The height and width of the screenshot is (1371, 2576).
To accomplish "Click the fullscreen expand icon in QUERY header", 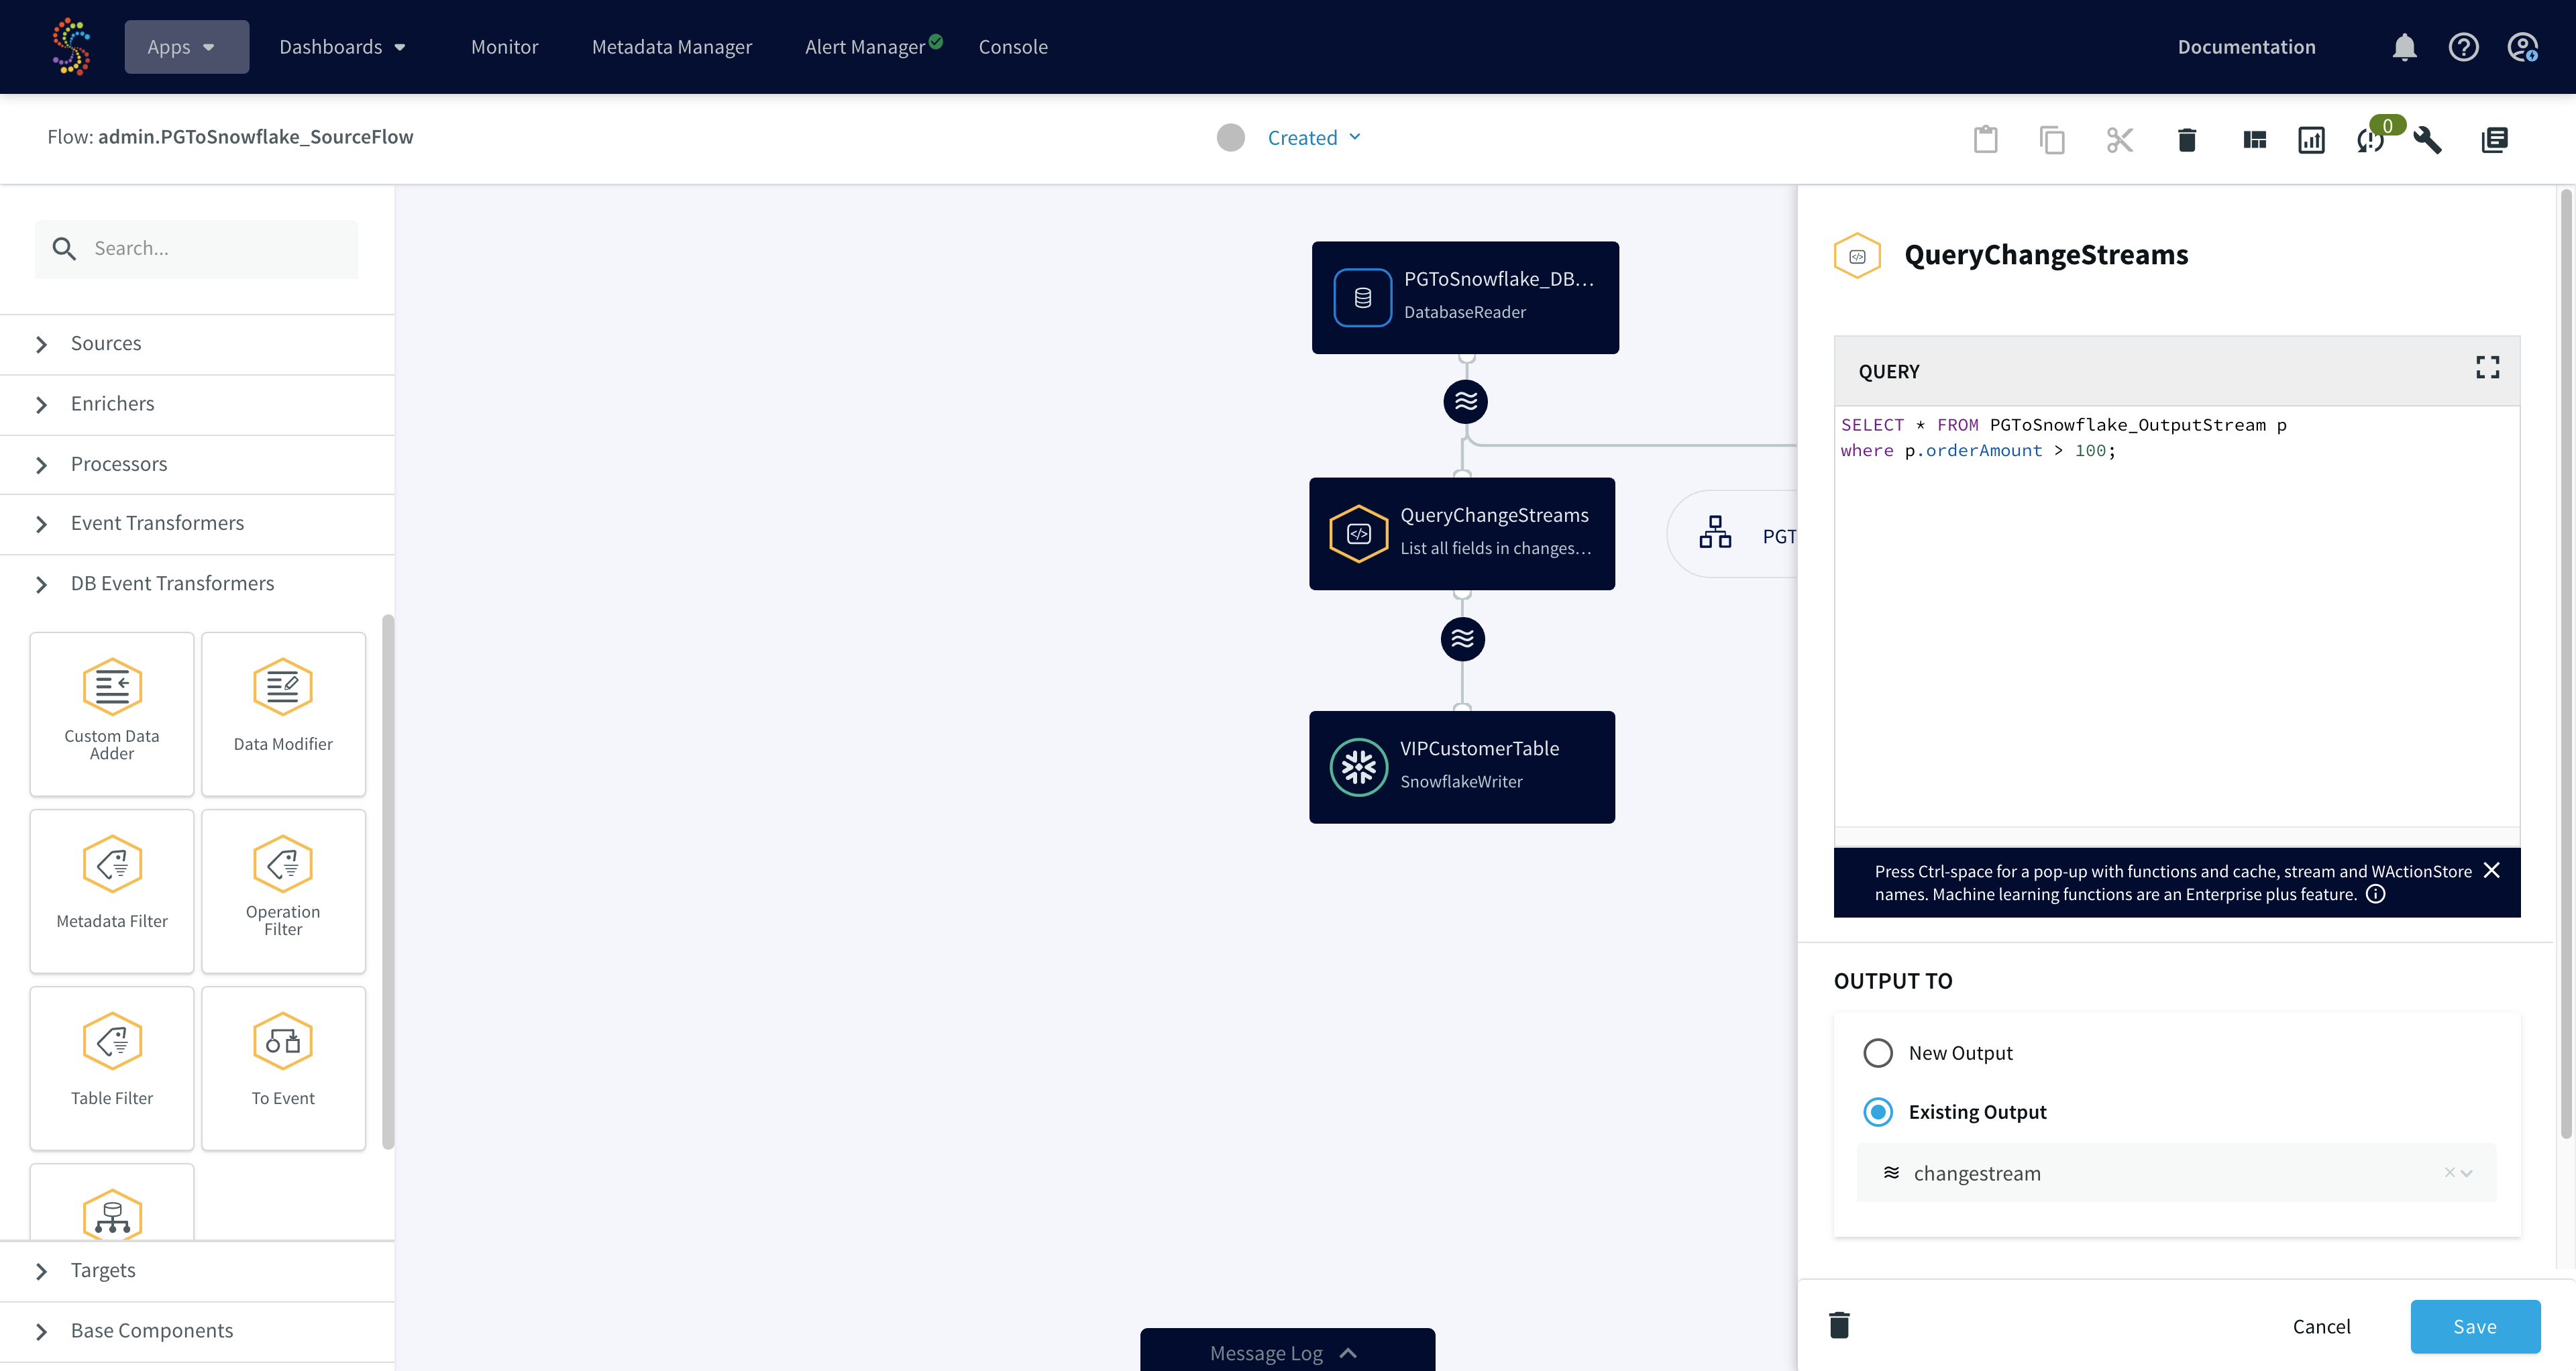I will click(x=2487, y=368).
